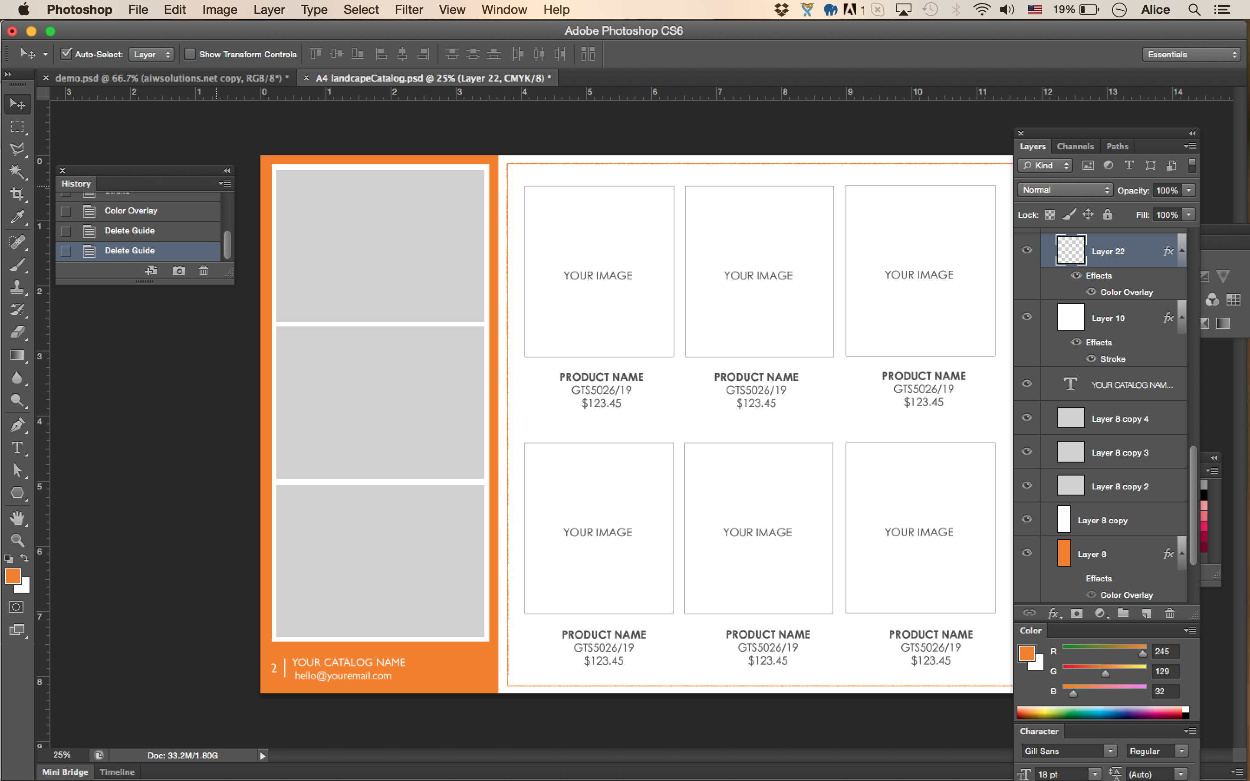Select the Zoom tool in toolbox
The width and height of the screenshot is (1250, 781).
click(17, 540)
